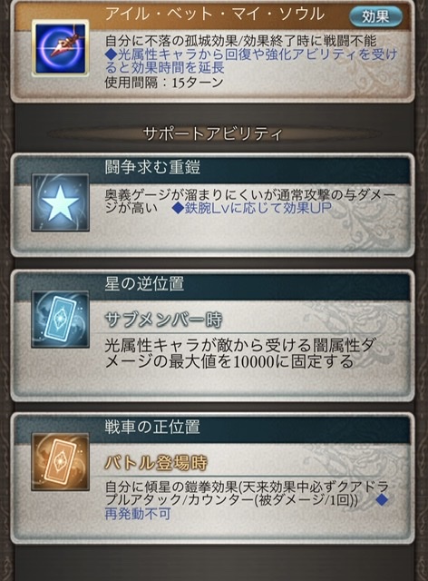Tap the 奥義ゲージが溜まりにくい description text
Image resolution: width=428 pixels, height=581 pixels.
tap(250, 202)
